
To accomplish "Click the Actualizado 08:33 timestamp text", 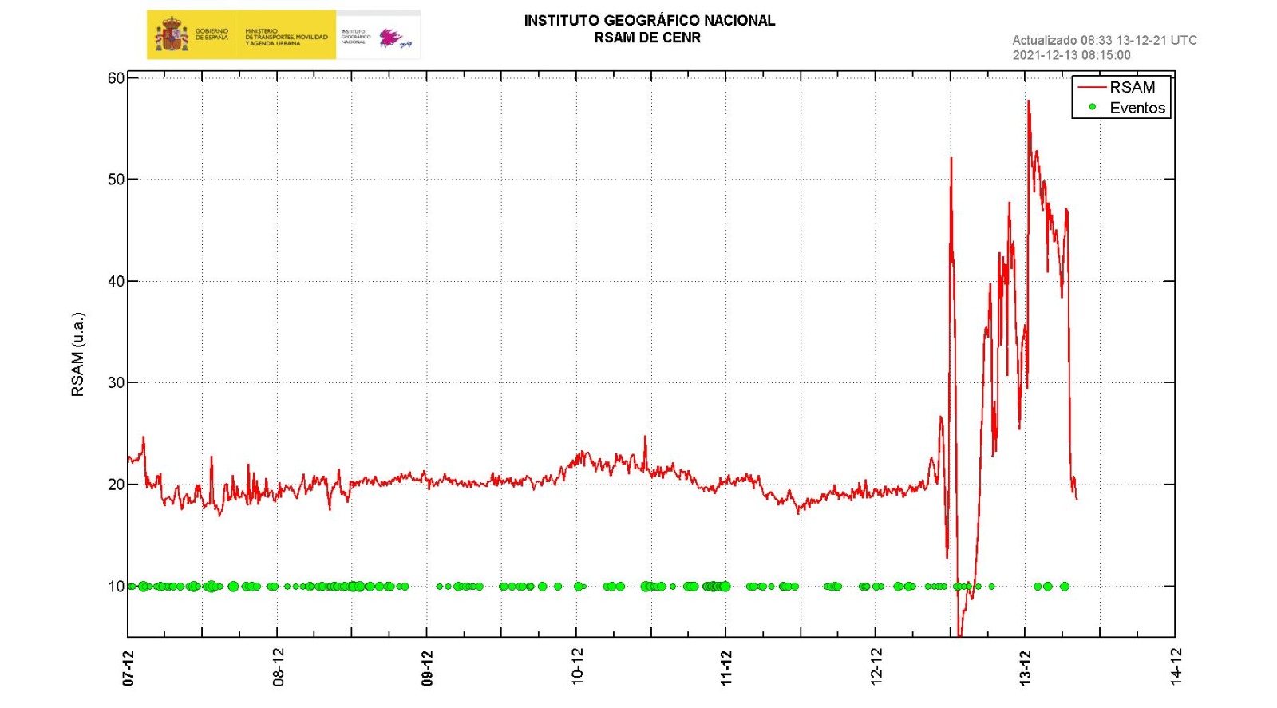I will 1104,40.
